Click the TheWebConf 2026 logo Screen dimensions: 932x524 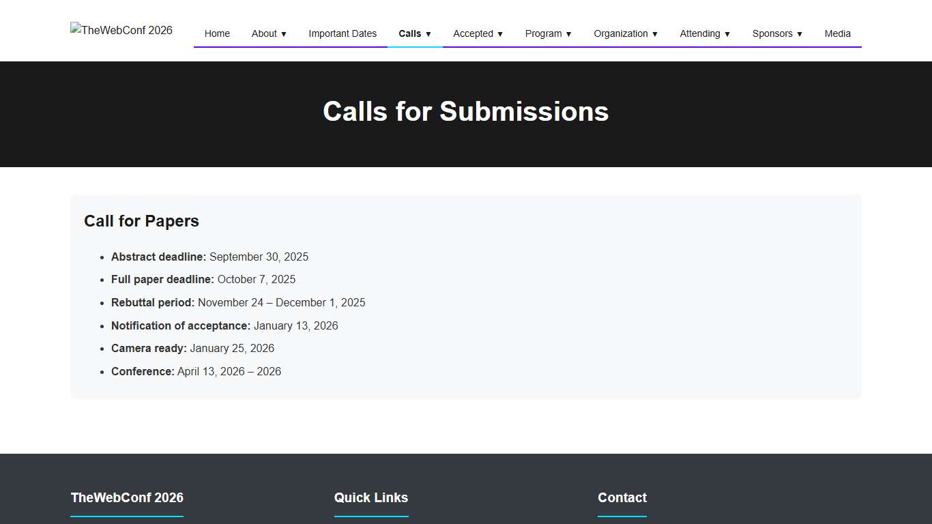click(121, 30)
